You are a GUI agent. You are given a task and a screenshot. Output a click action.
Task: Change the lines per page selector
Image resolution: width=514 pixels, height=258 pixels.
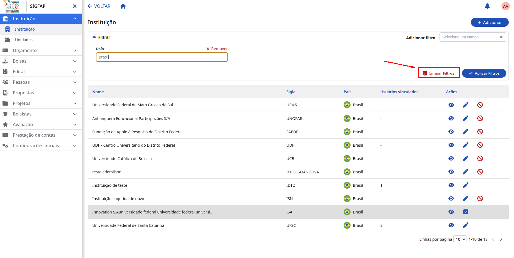tap(460, 239)
